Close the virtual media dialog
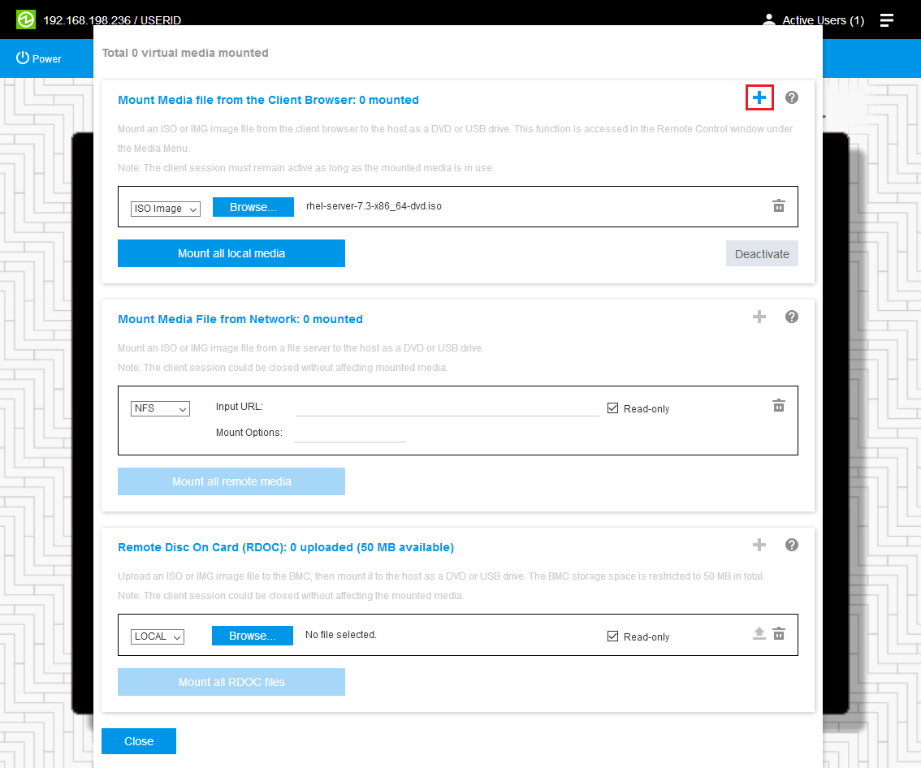Screen dimensions: 921x768 pyautogui.click(x=139, y=741)
